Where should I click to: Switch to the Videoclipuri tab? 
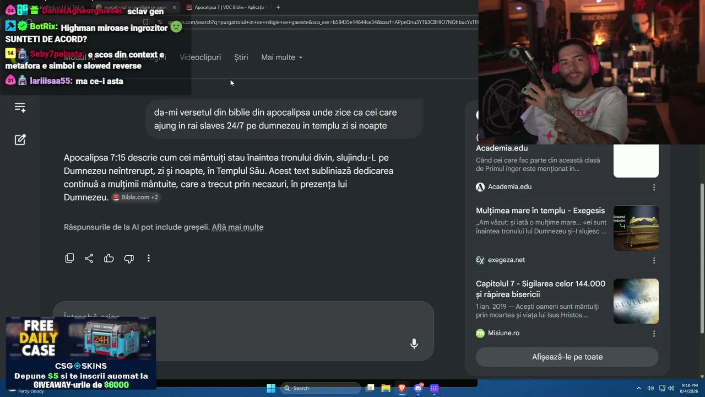tap(200, 57)
